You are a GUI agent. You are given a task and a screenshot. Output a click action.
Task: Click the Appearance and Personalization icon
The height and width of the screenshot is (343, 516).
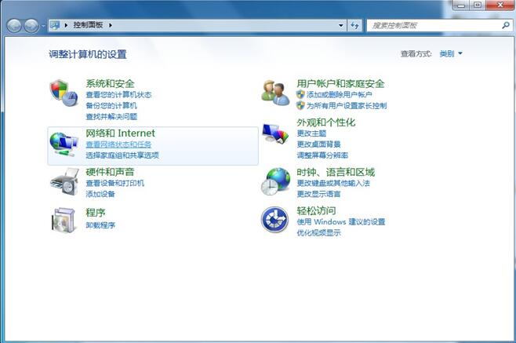[x=275, y=133]
